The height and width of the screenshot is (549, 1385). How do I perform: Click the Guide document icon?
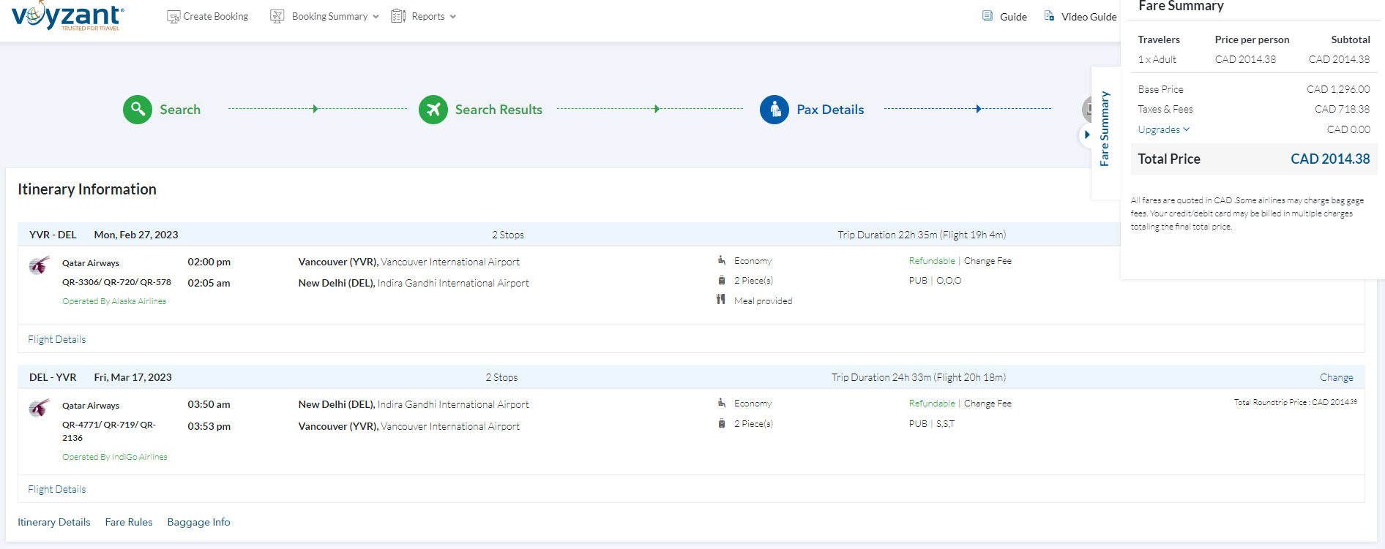(988, 16)
